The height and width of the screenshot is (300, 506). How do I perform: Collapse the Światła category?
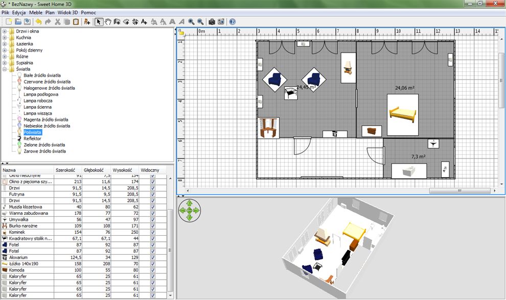click(x=6, y=68)
